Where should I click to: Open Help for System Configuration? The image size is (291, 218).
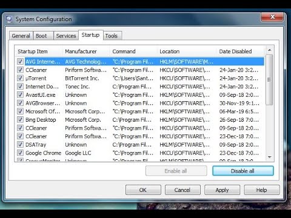pos(262,190)
